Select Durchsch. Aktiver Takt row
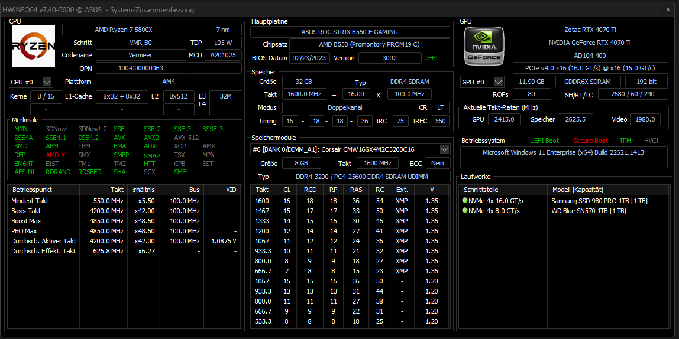 [125, 241]
